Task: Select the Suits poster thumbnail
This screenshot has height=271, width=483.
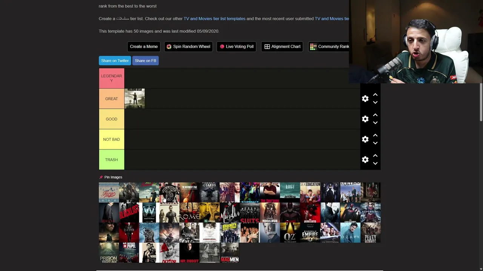Action: 250,213
